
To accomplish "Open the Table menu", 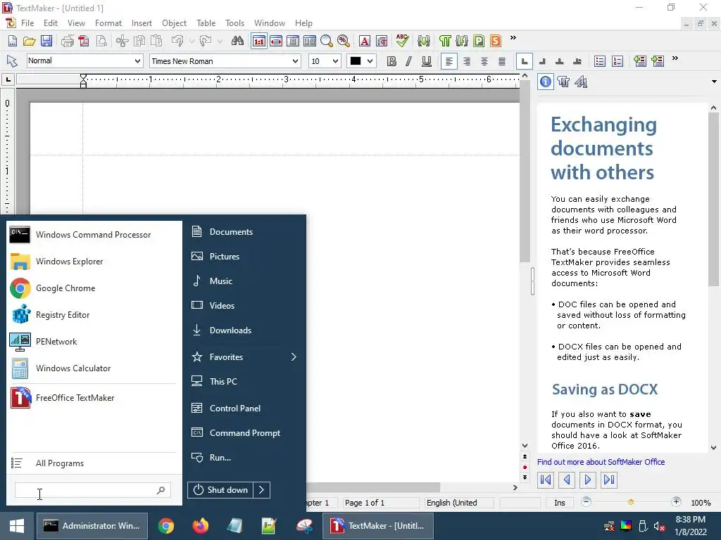I will tap(206, 23).
